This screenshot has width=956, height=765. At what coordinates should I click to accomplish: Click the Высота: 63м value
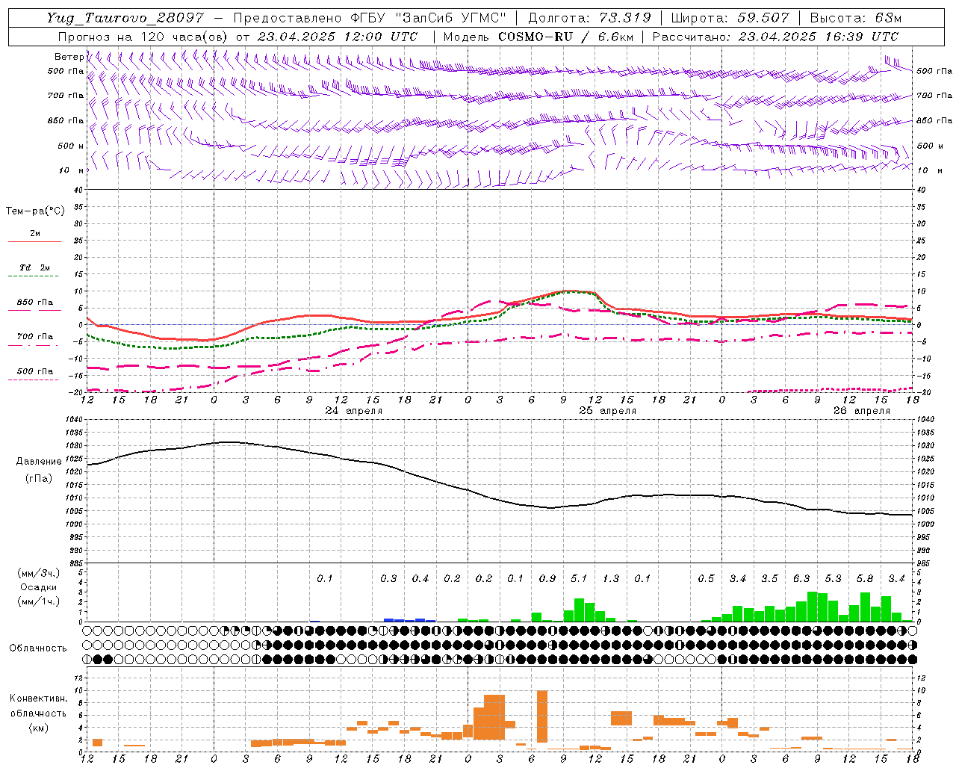tap(855, 18)
